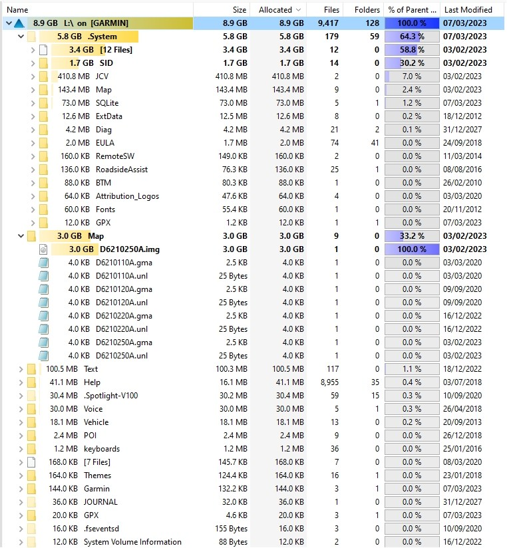Select the 143.4 MB Map subfolder row
The width and height of the screenshot is (507, 548).
click(x=253, y=90)
